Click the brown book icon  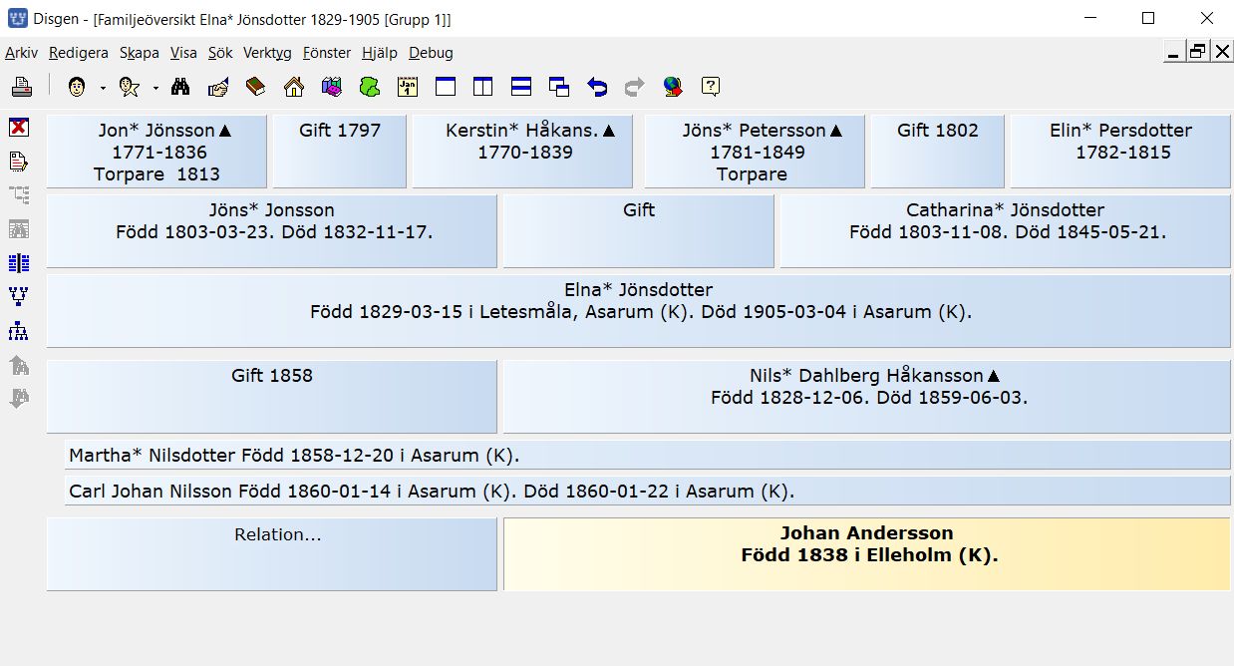click(256, 87)
